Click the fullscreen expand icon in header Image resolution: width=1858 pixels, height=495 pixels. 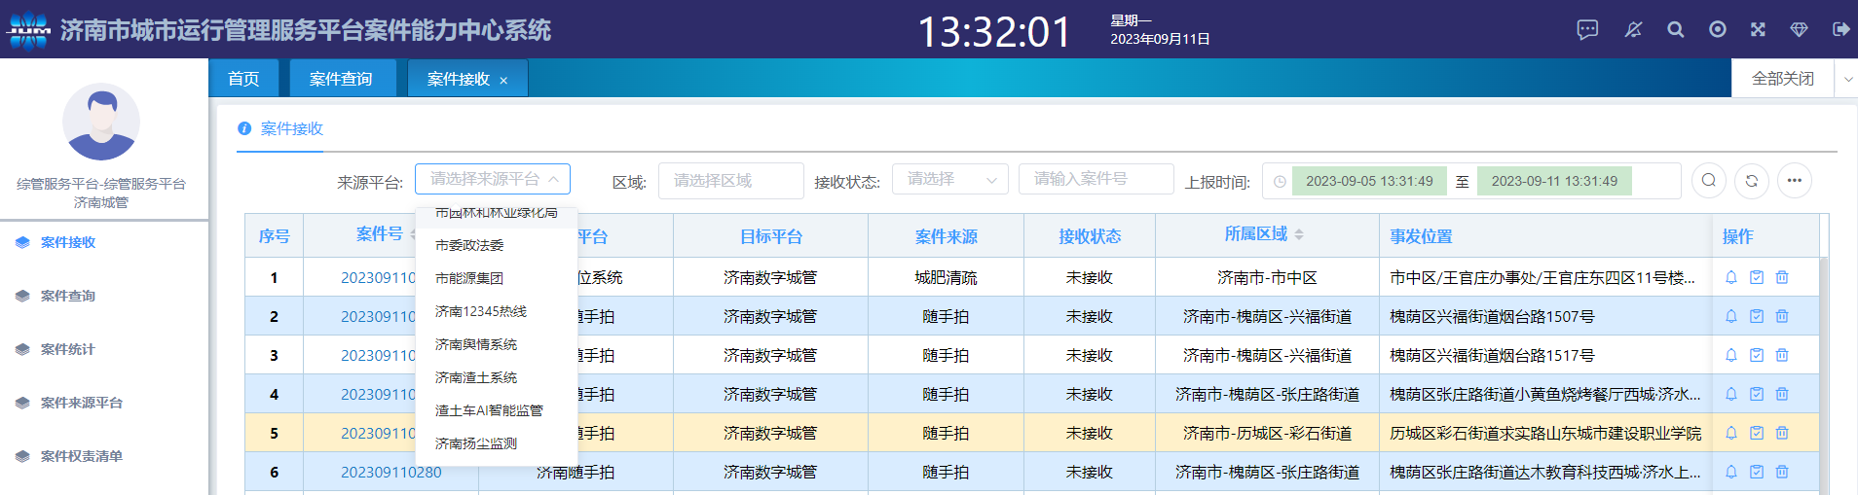pyautogui.click(x=1758, y=30)
